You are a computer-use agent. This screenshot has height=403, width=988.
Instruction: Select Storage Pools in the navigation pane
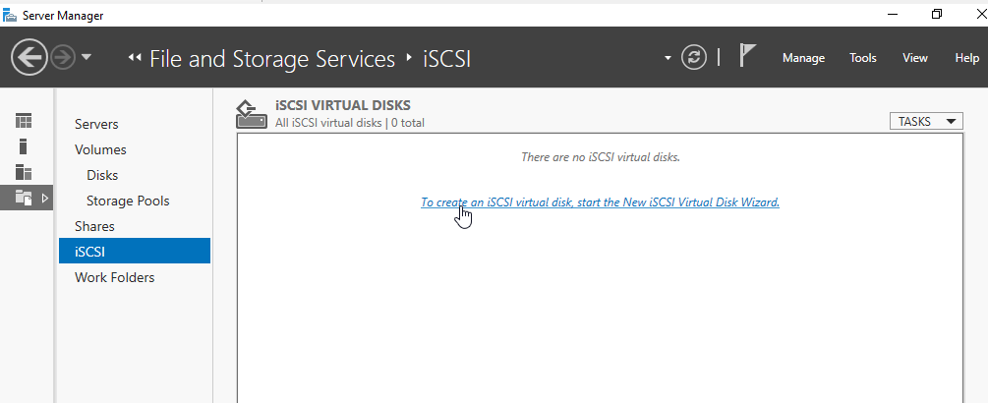coord(128,201)
